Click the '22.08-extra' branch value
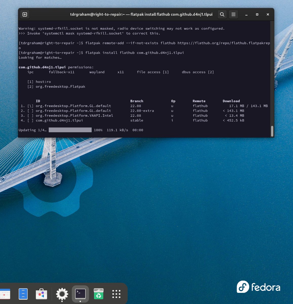The height and width of the screenshot is (304, 293). coord(142,111)
